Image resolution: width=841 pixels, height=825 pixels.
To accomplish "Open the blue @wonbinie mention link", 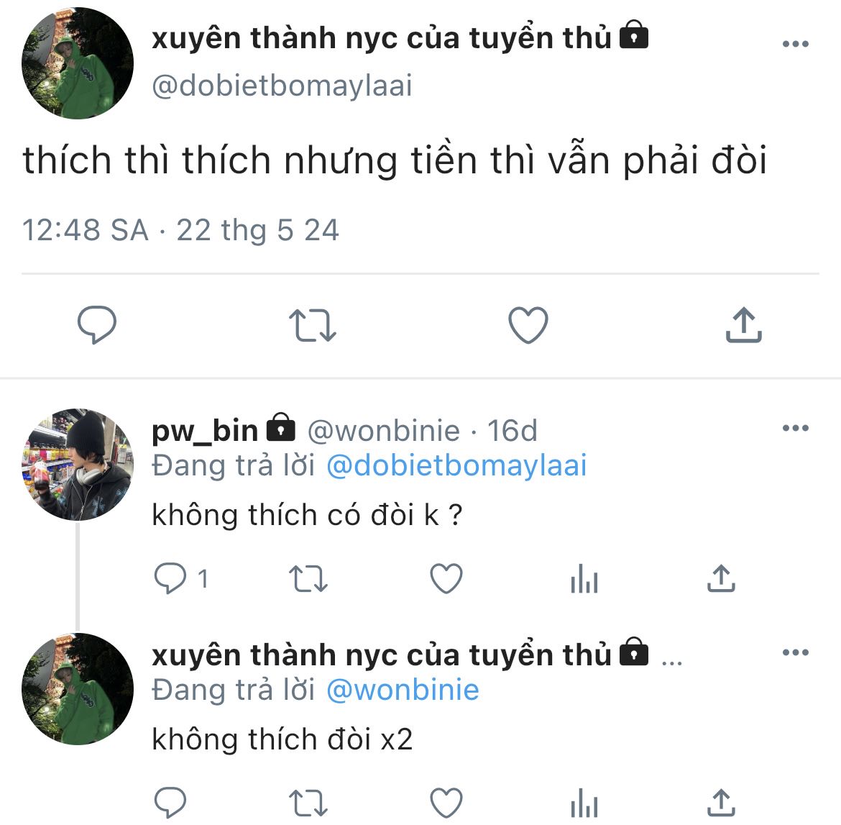I will (x=403, y=690).
